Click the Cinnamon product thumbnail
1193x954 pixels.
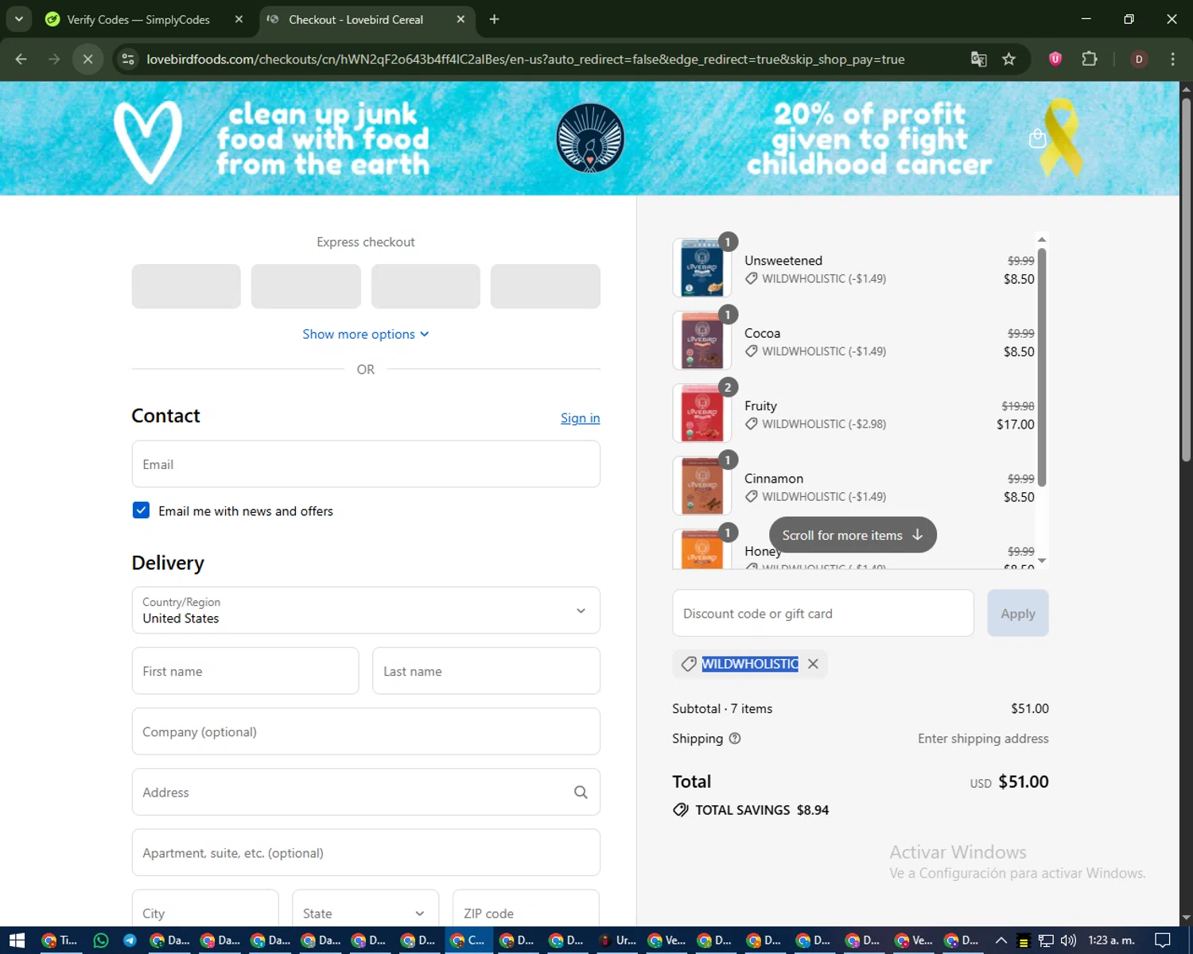click(701, 486)
